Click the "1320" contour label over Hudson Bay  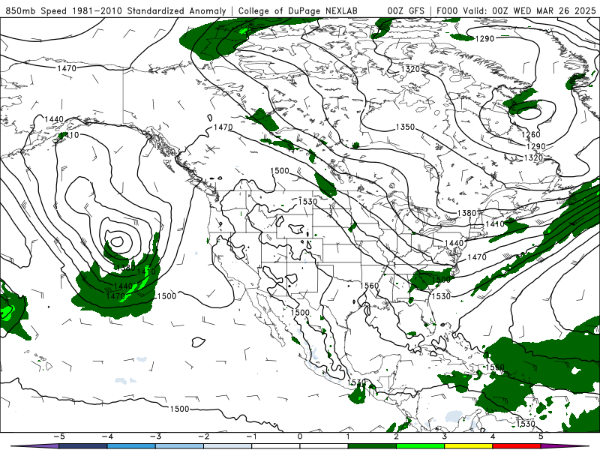[x=410, y=69]
